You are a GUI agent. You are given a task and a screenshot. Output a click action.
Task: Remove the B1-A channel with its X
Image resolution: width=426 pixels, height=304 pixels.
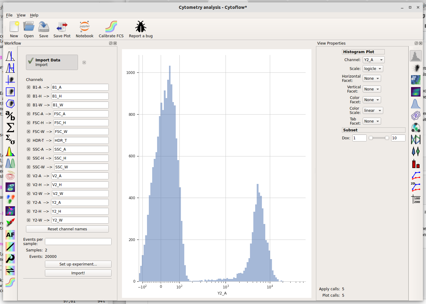click(x=28, y=87)
